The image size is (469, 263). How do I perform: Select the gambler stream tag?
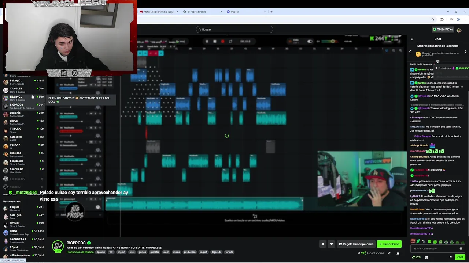tap(155, 252)
